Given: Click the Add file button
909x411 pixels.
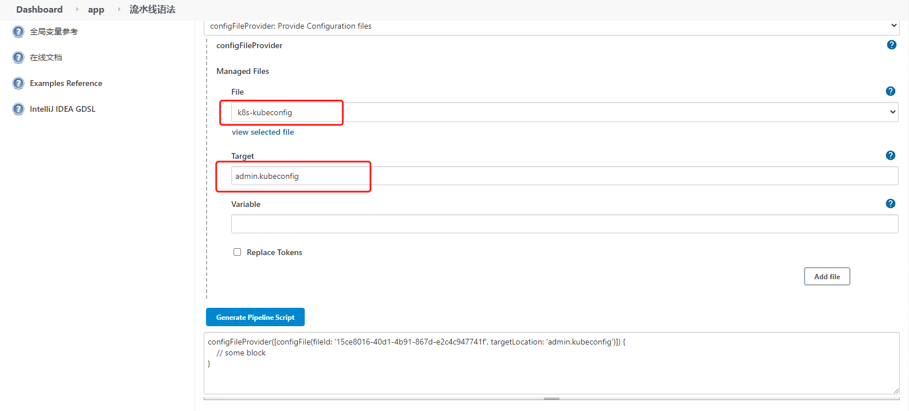Looking at the screenshot, I should tap(827, 276).
